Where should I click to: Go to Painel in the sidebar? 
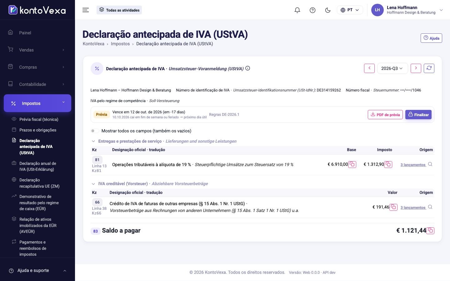[37, 33]
